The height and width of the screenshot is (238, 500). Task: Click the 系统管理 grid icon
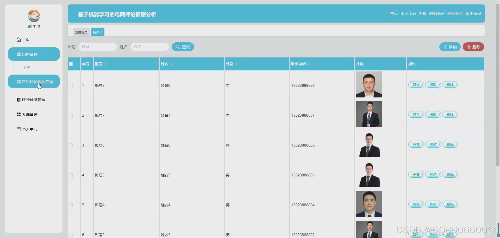click(x=19, y=115)
